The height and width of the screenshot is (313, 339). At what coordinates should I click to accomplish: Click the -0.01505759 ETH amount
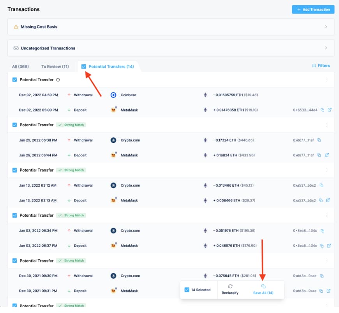[x=228, y=95]
